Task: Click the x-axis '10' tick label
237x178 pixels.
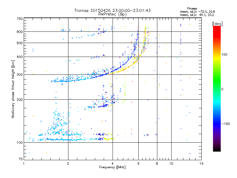Action: click(x=171, y=163)
